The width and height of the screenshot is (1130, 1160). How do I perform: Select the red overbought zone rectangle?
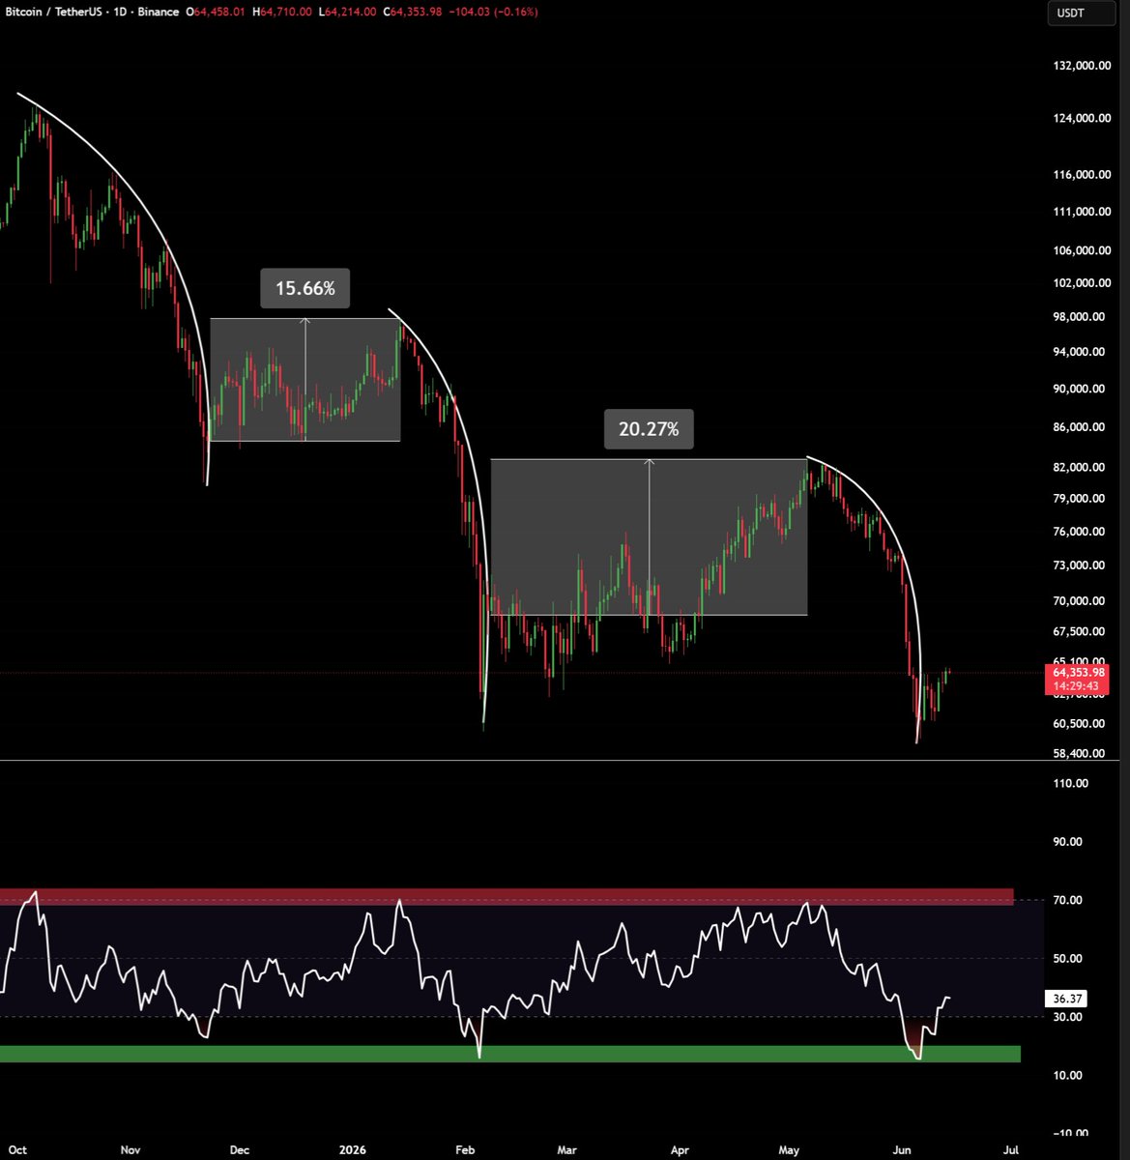[x=507, y=897]
